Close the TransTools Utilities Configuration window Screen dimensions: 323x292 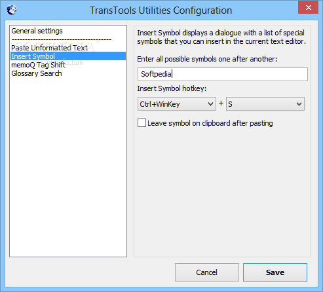[309, 7]
